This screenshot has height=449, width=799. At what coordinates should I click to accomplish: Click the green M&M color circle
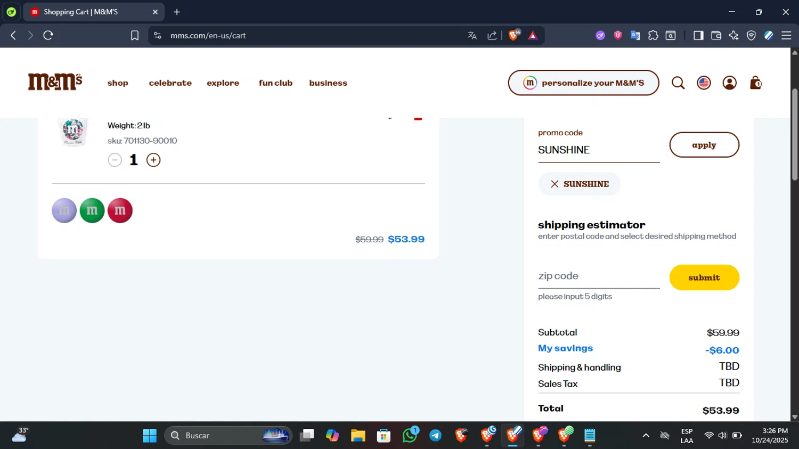(x=92, y=210)
